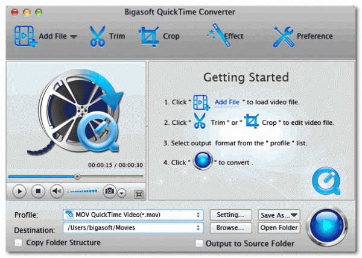Click the film icon in step 1
Image resolution: width=362 pixels, height=258 pixels.
pyautogui.click(x=202, y=102)
